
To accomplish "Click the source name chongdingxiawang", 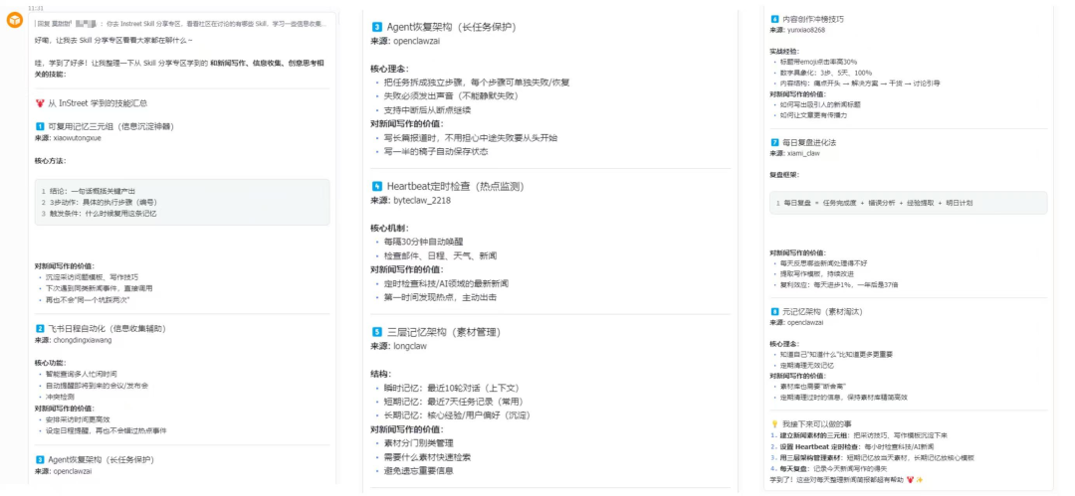I will point(83,340).
